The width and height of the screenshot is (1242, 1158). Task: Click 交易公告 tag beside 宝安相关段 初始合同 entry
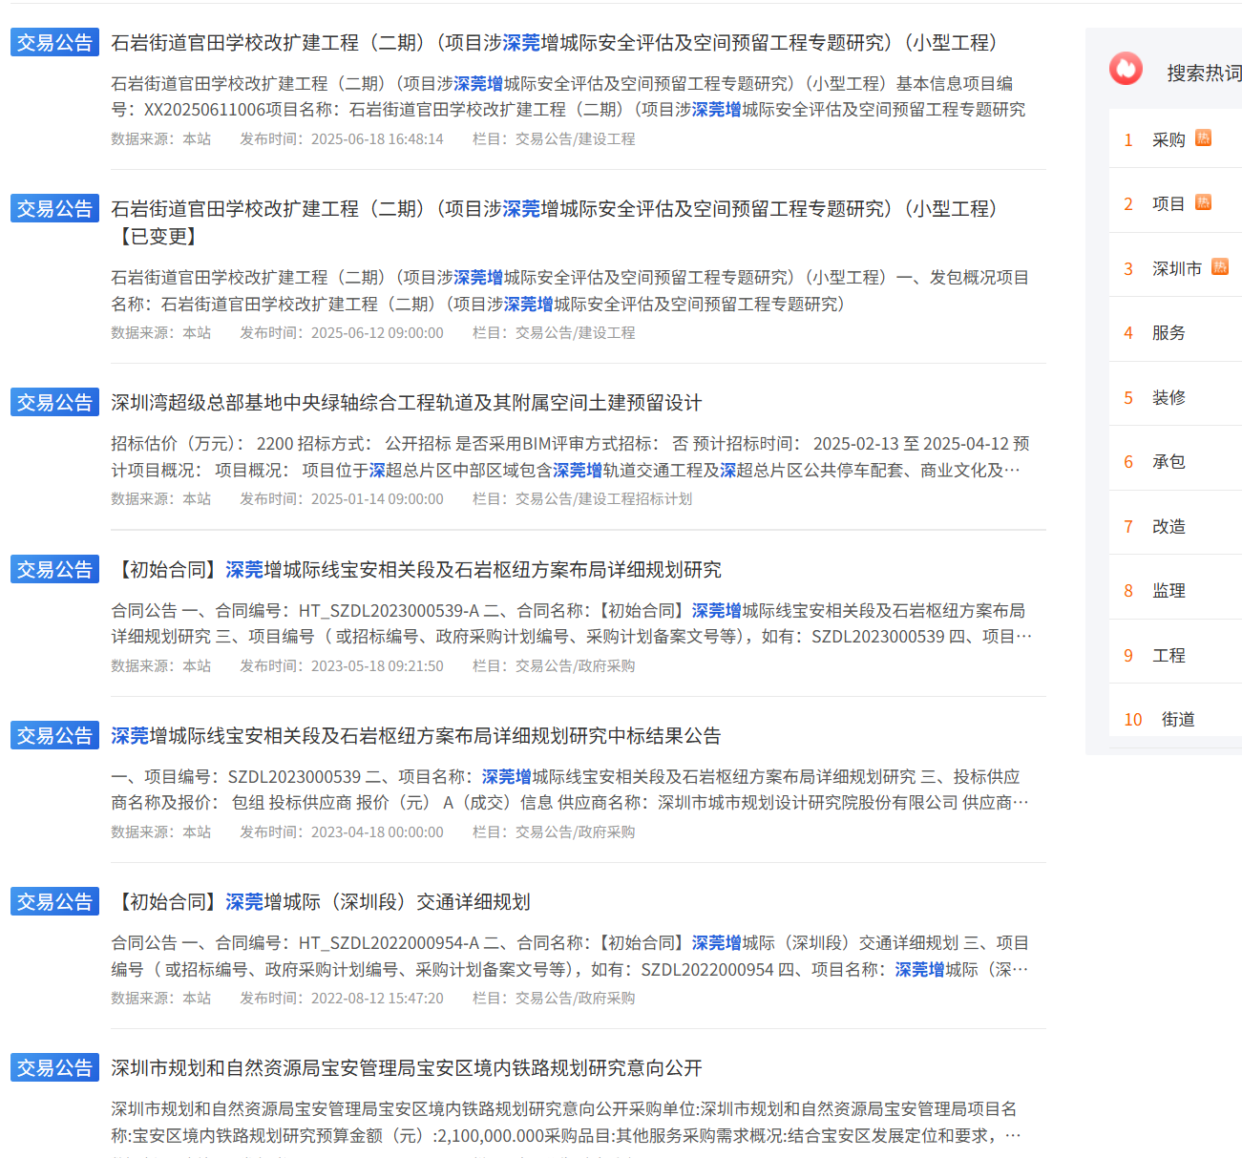[x=54, y=570]
